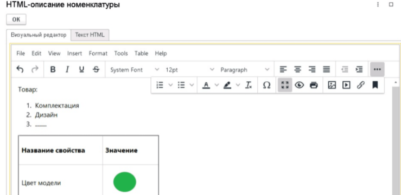401x195 pixels.
Task: Apply background highlight color
Action: click(227, 85)
